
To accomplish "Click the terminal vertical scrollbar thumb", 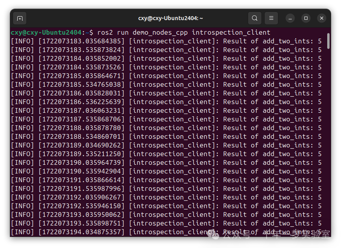I will (328, 41).
